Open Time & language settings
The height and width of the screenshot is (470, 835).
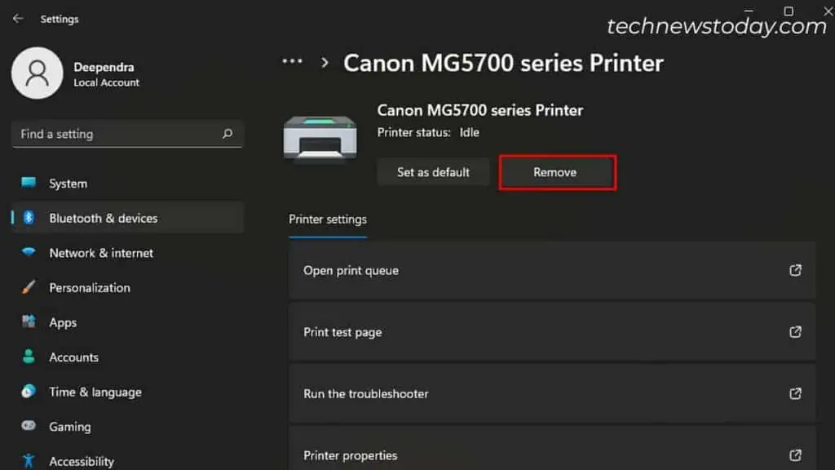click(95, 392)
